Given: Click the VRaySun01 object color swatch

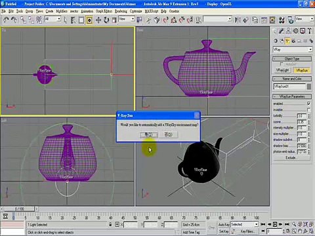Looking at the screenshot, I should [x=309, y=87].
